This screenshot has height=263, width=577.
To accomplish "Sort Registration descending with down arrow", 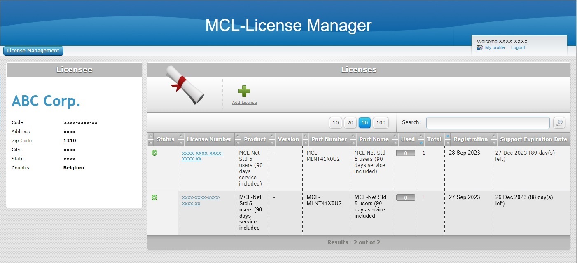I will tap(448, 143).
